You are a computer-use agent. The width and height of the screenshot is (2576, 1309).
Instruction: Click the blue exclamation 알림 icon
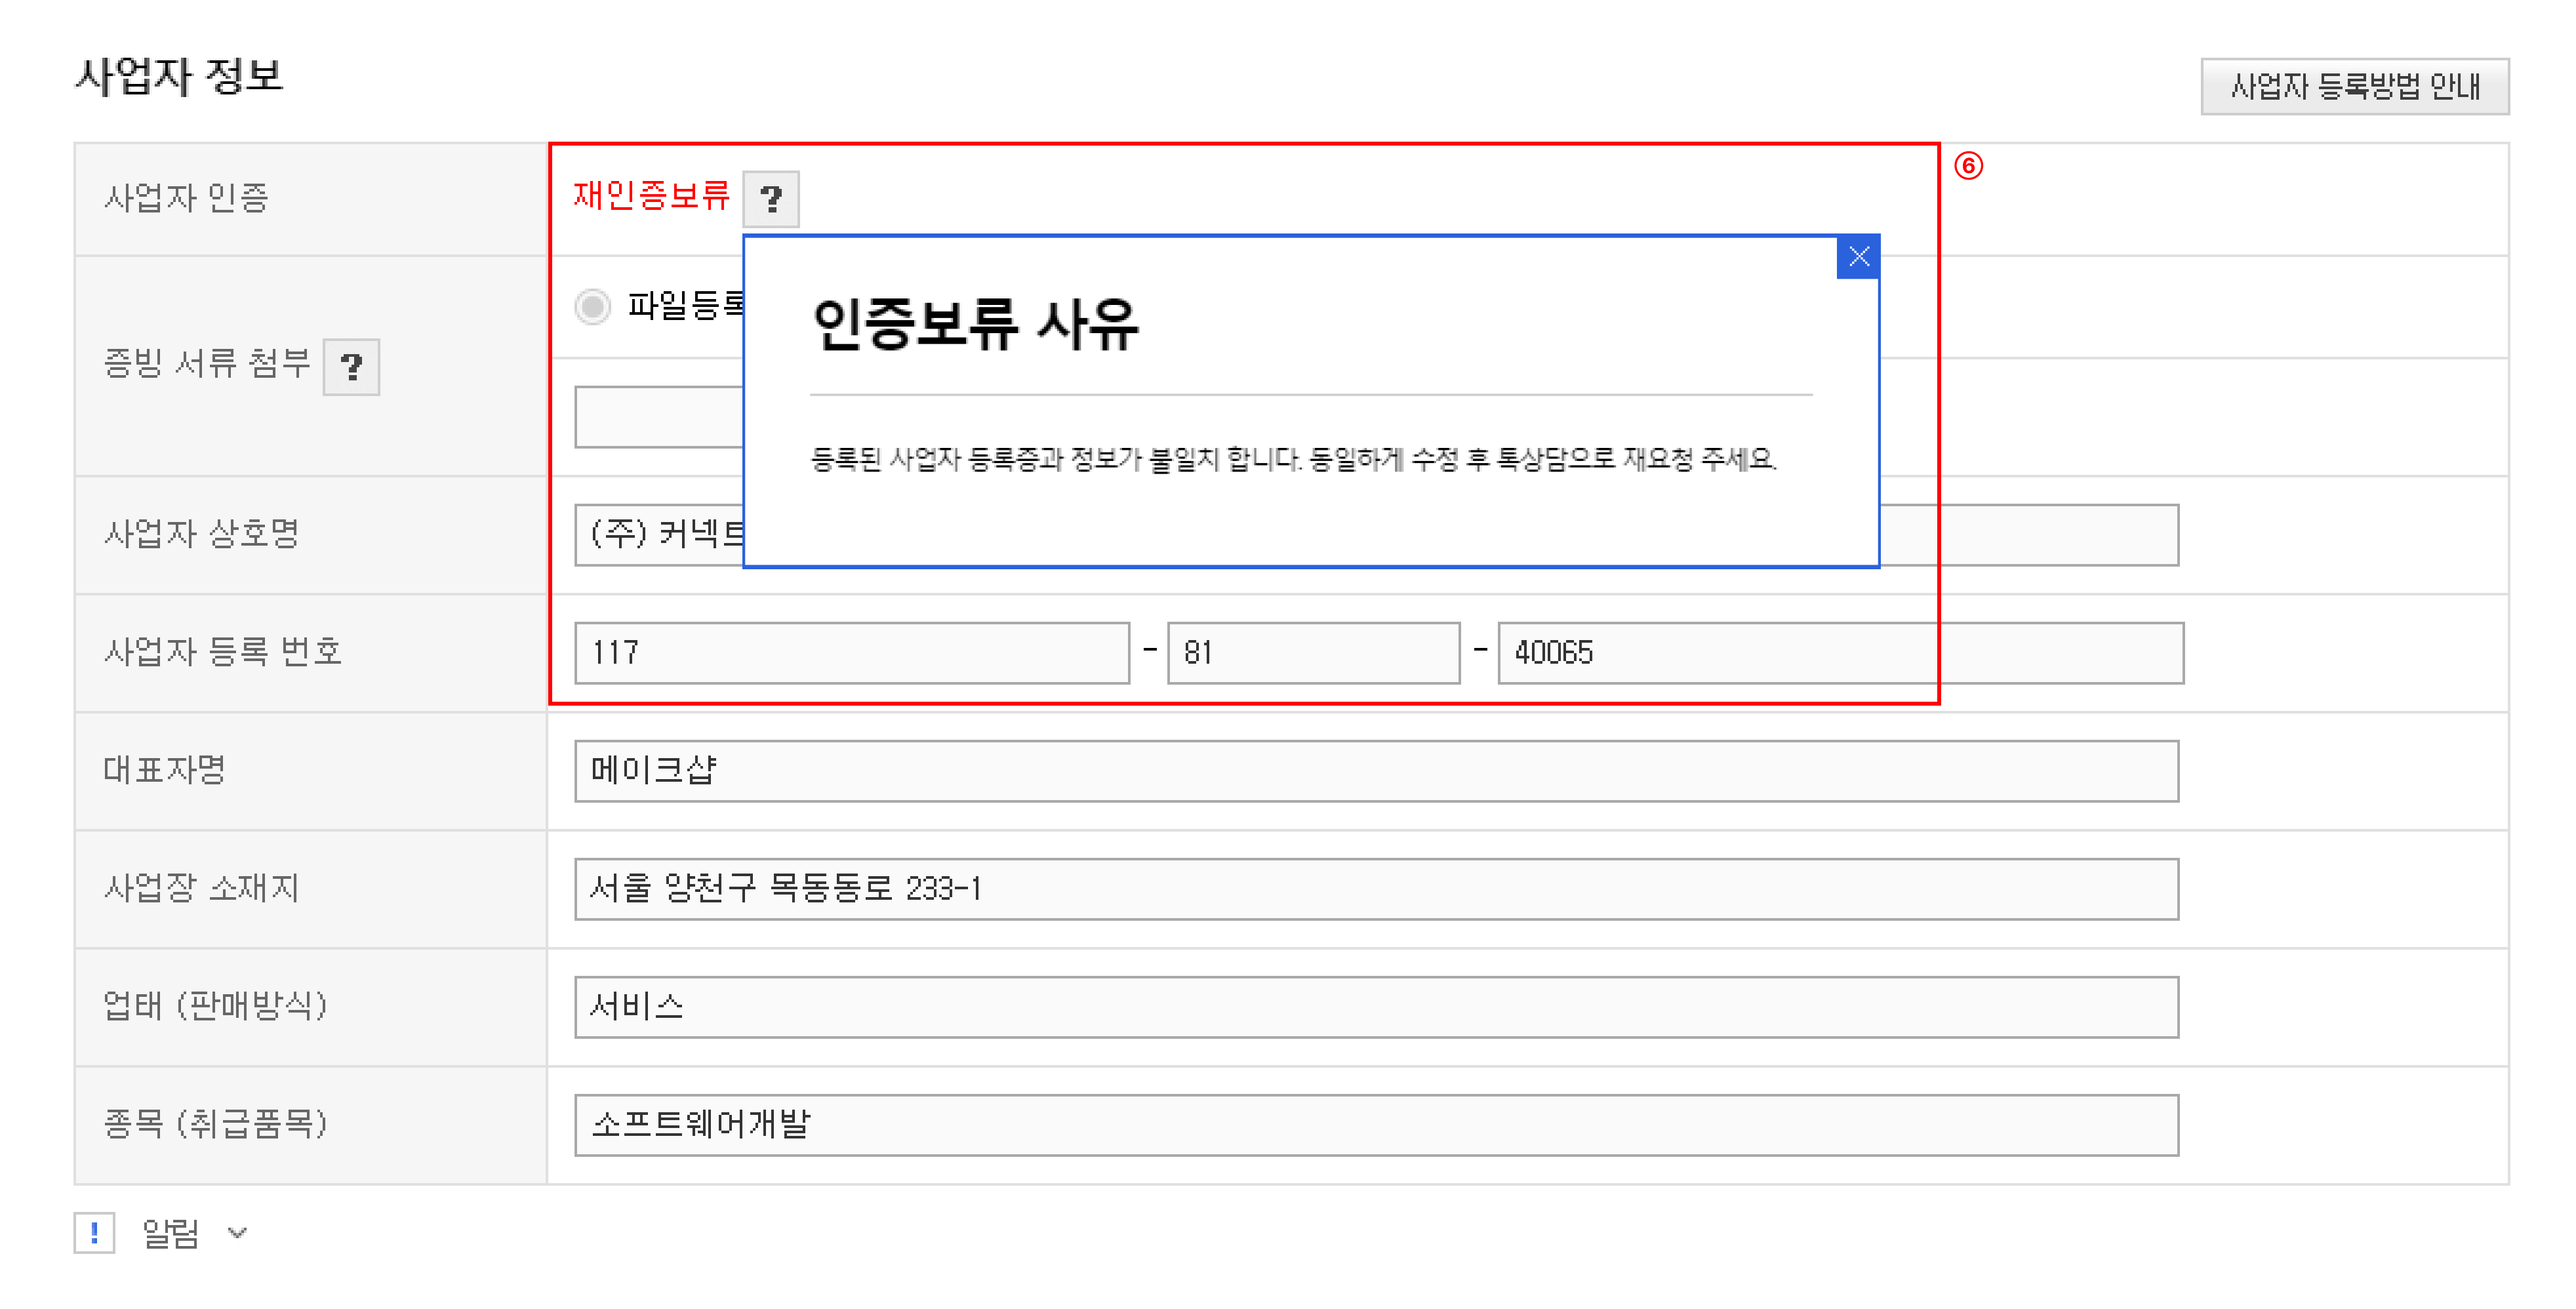click(x=95, y=1232)
